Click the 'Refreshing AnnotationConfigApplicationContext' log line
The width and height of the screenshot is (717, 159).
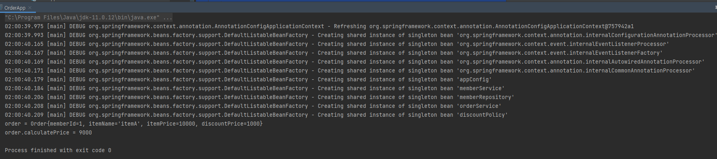point(319,26)
